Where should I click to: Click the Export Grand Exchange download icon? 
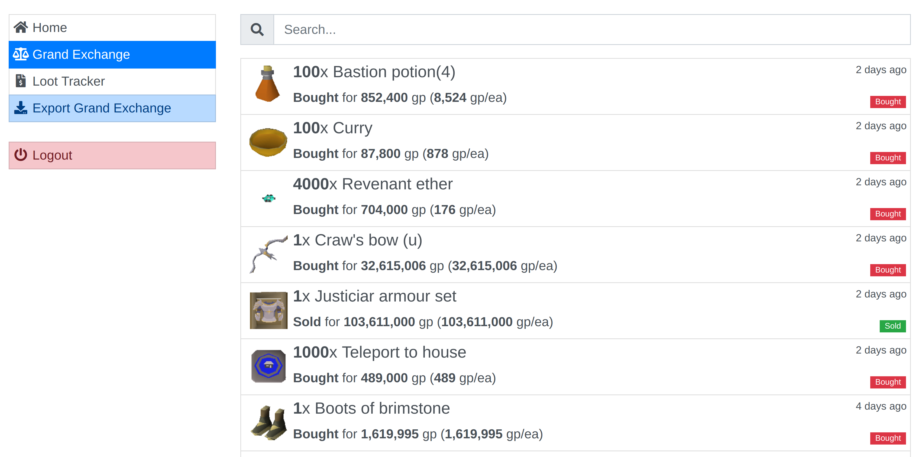point(21,108)
